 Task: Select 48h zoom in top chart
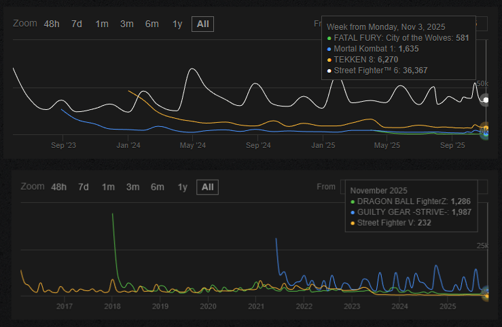[52, 24]
